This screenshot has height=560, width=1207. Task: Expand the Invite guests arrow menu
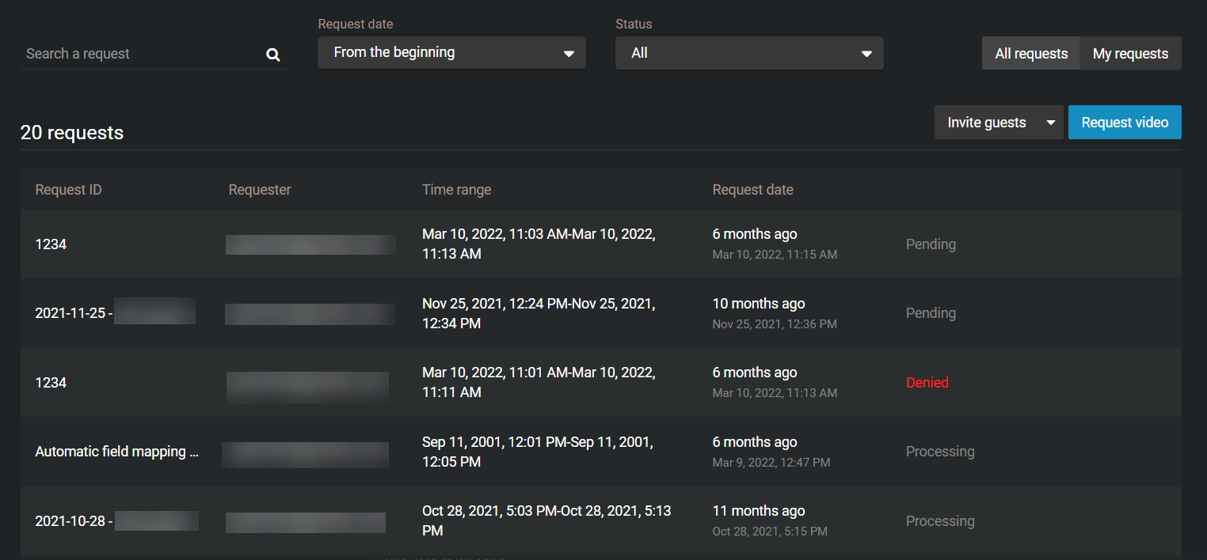[x=1051, y=123]
